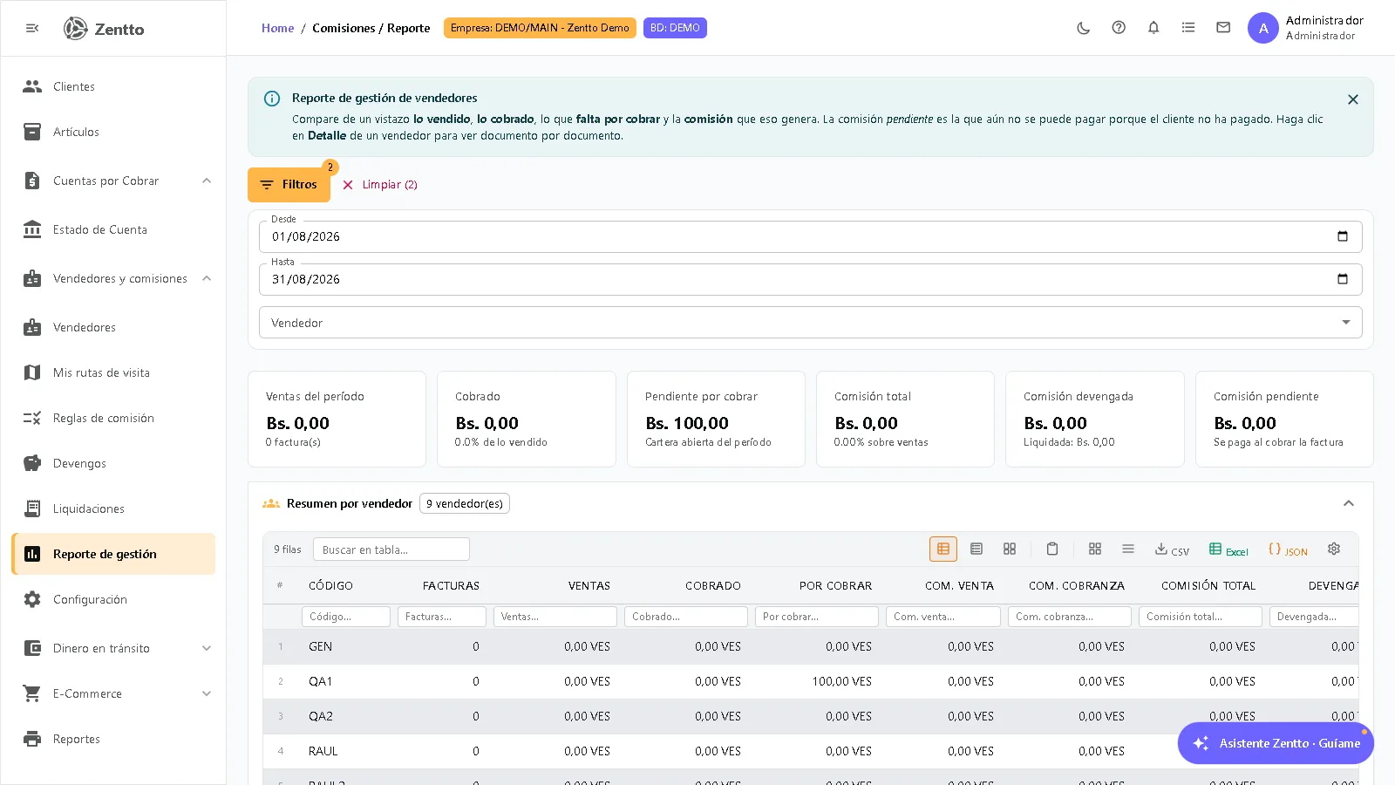Filter by Código column field
The height and width of the screenshot is (785, 1395).
pyautogui.click(x=345, y=617)
